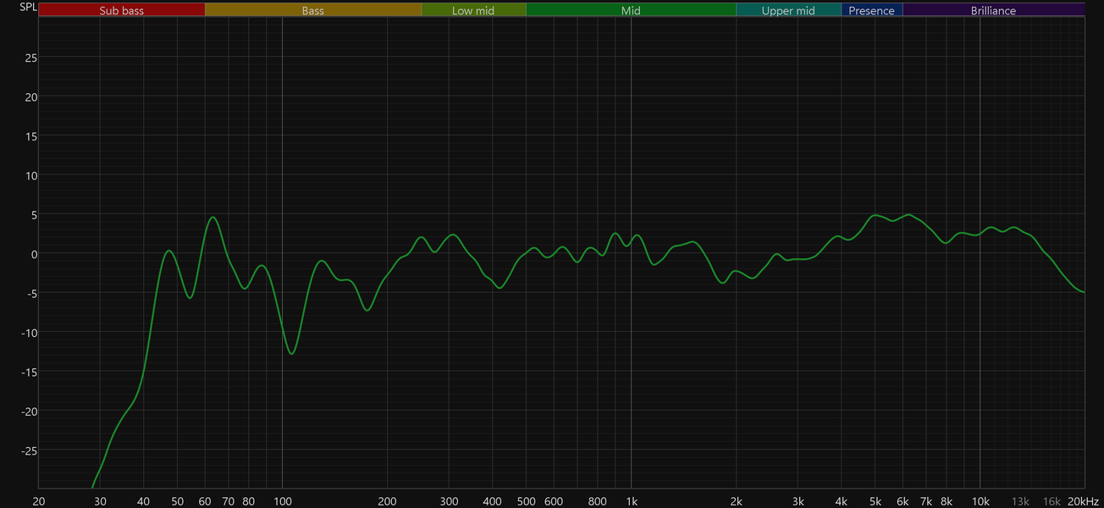Click the 0 dB SPL axis value
The width and height of the screenshot is (1104, 508).
click(x=34, y=254)
